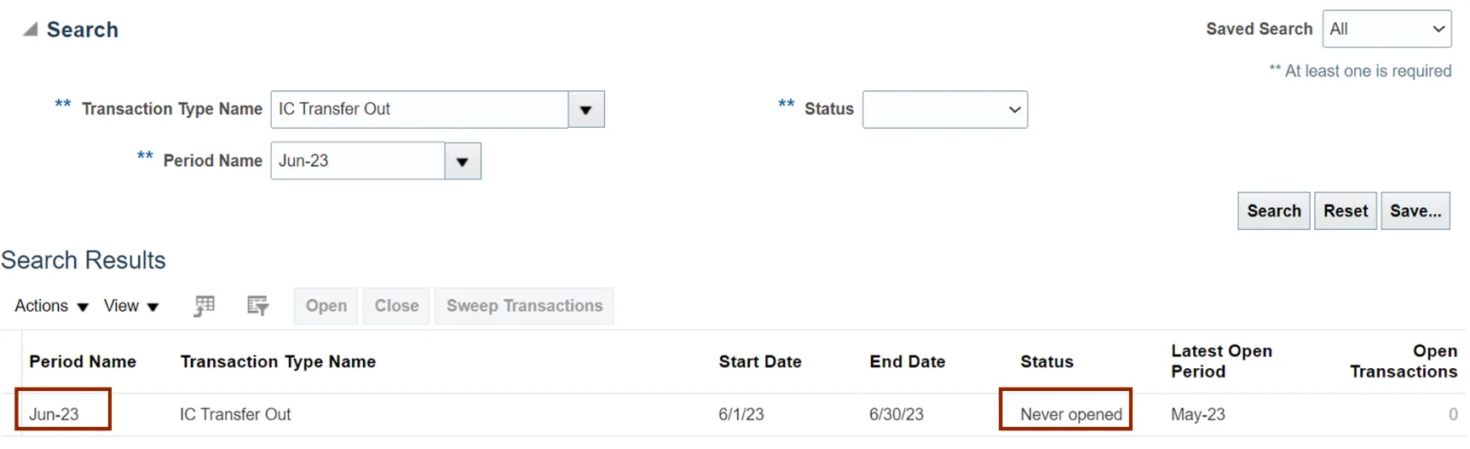Click the Transaction Type Name input field
Screen dimensions: 1470x449
click(x=419, y=110)
